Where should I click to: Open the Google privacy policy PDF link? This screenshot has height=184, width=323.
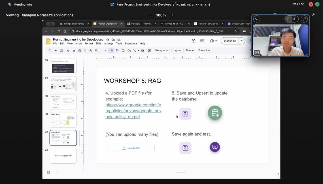(133, 111)
